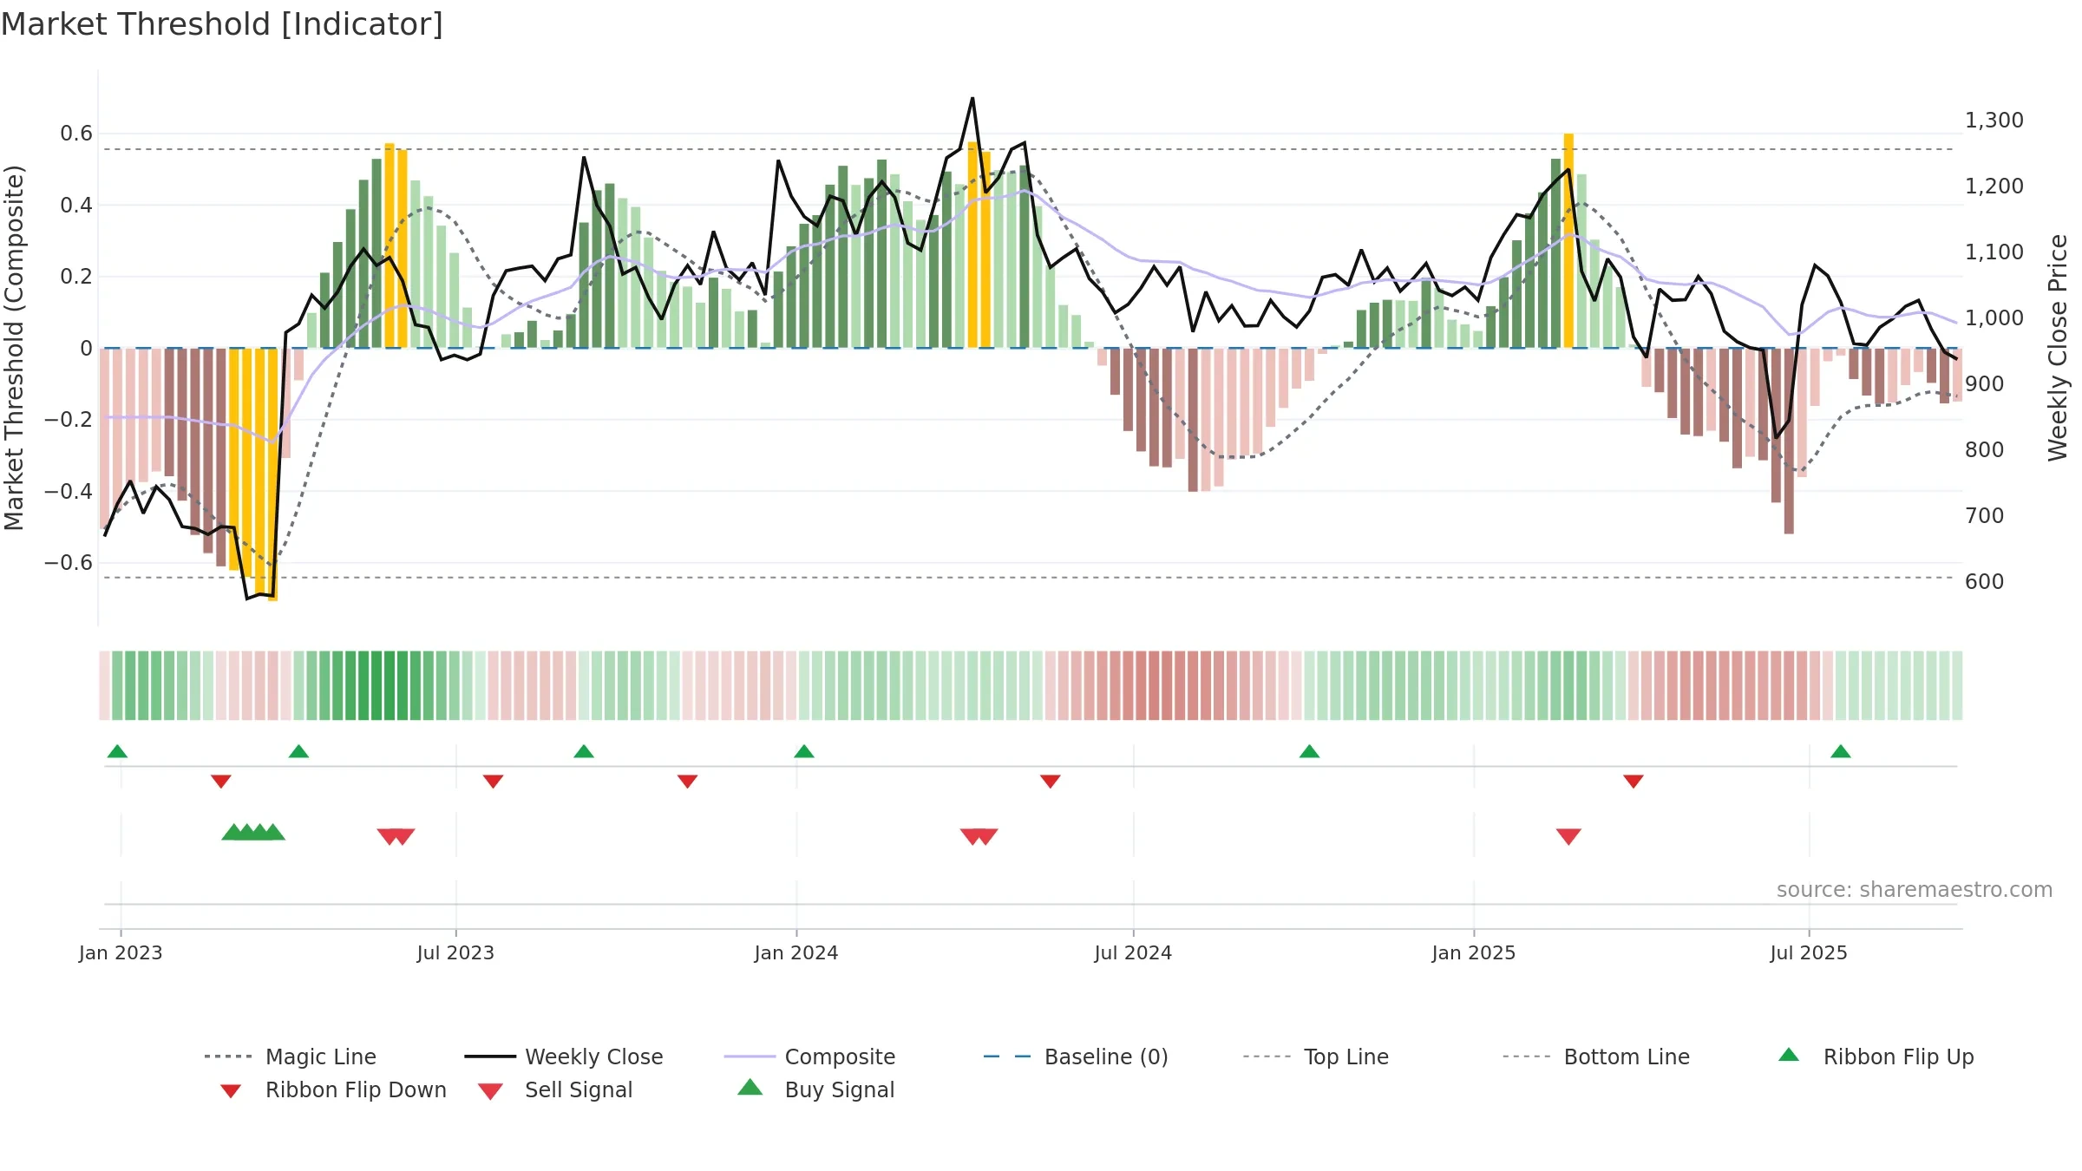
Task: Click the ribbon flip up marker just after Jul 2025
Action: coord(1841,751)
